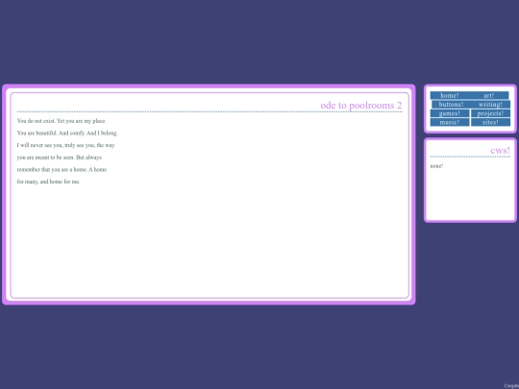Click the line 'you are meant to be seen. But always'

(60, 158)
